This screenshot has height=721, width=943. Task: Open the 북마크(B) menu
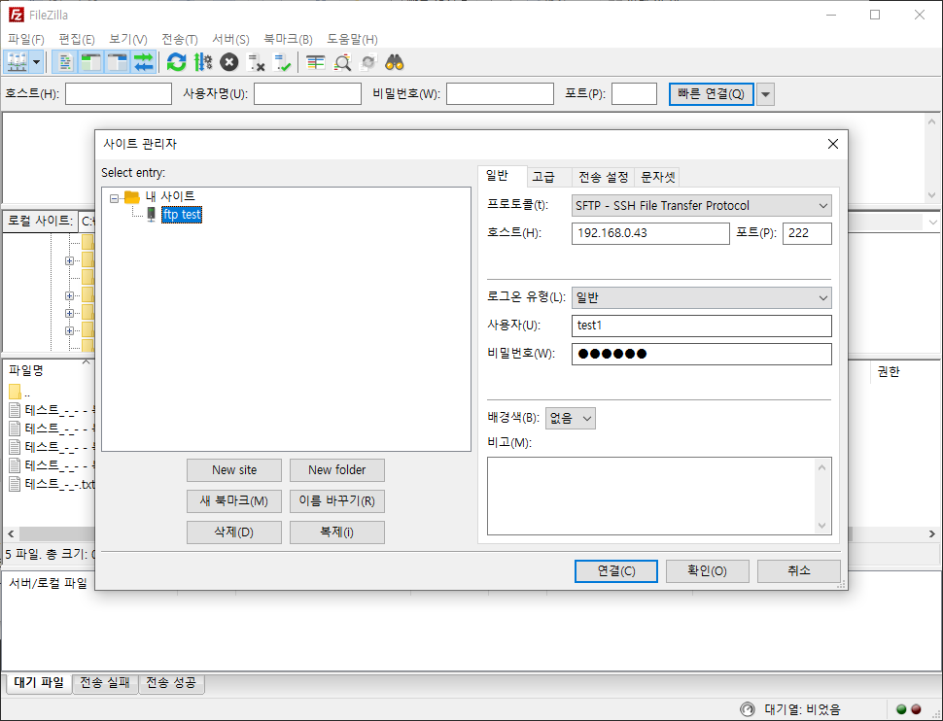pyautogui.click(x=288, y=39)
